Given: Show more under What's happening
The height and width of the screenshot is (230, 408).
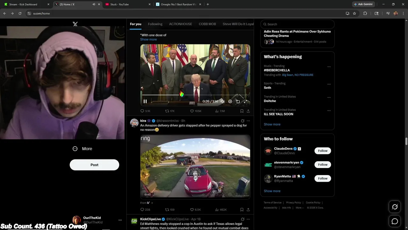Looking at the screenshot, I should 272,124.
